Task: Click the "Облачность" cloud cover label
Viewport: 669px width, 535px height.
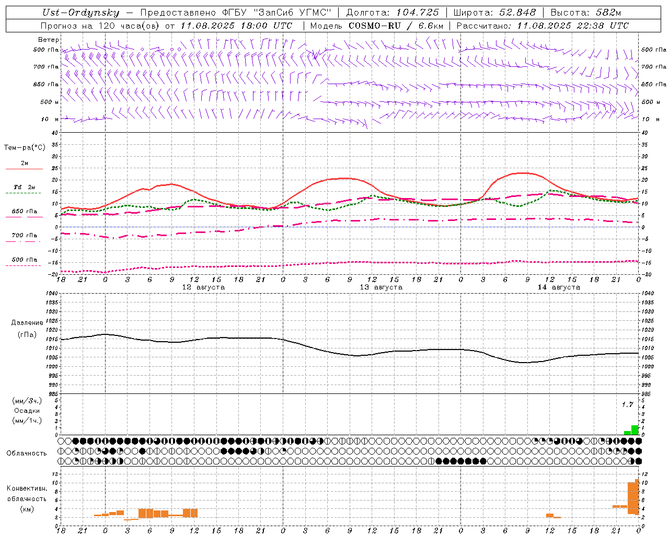Action: point(27,453)
